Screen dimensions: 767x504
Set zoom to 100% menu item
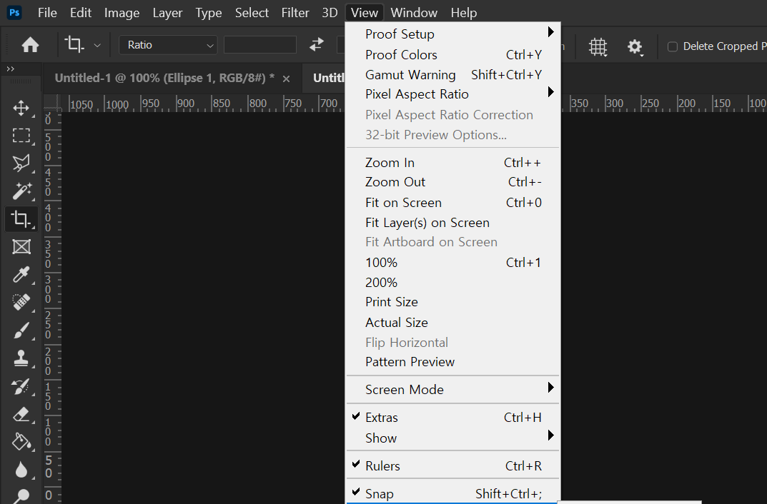[x=453, y=263]
